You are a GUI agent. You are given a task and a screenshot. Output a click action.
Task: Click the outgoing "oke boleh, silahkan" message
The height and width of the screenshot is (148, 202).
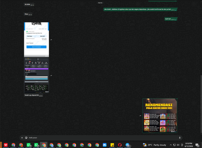pyautogui.click(x=140, y=9)
